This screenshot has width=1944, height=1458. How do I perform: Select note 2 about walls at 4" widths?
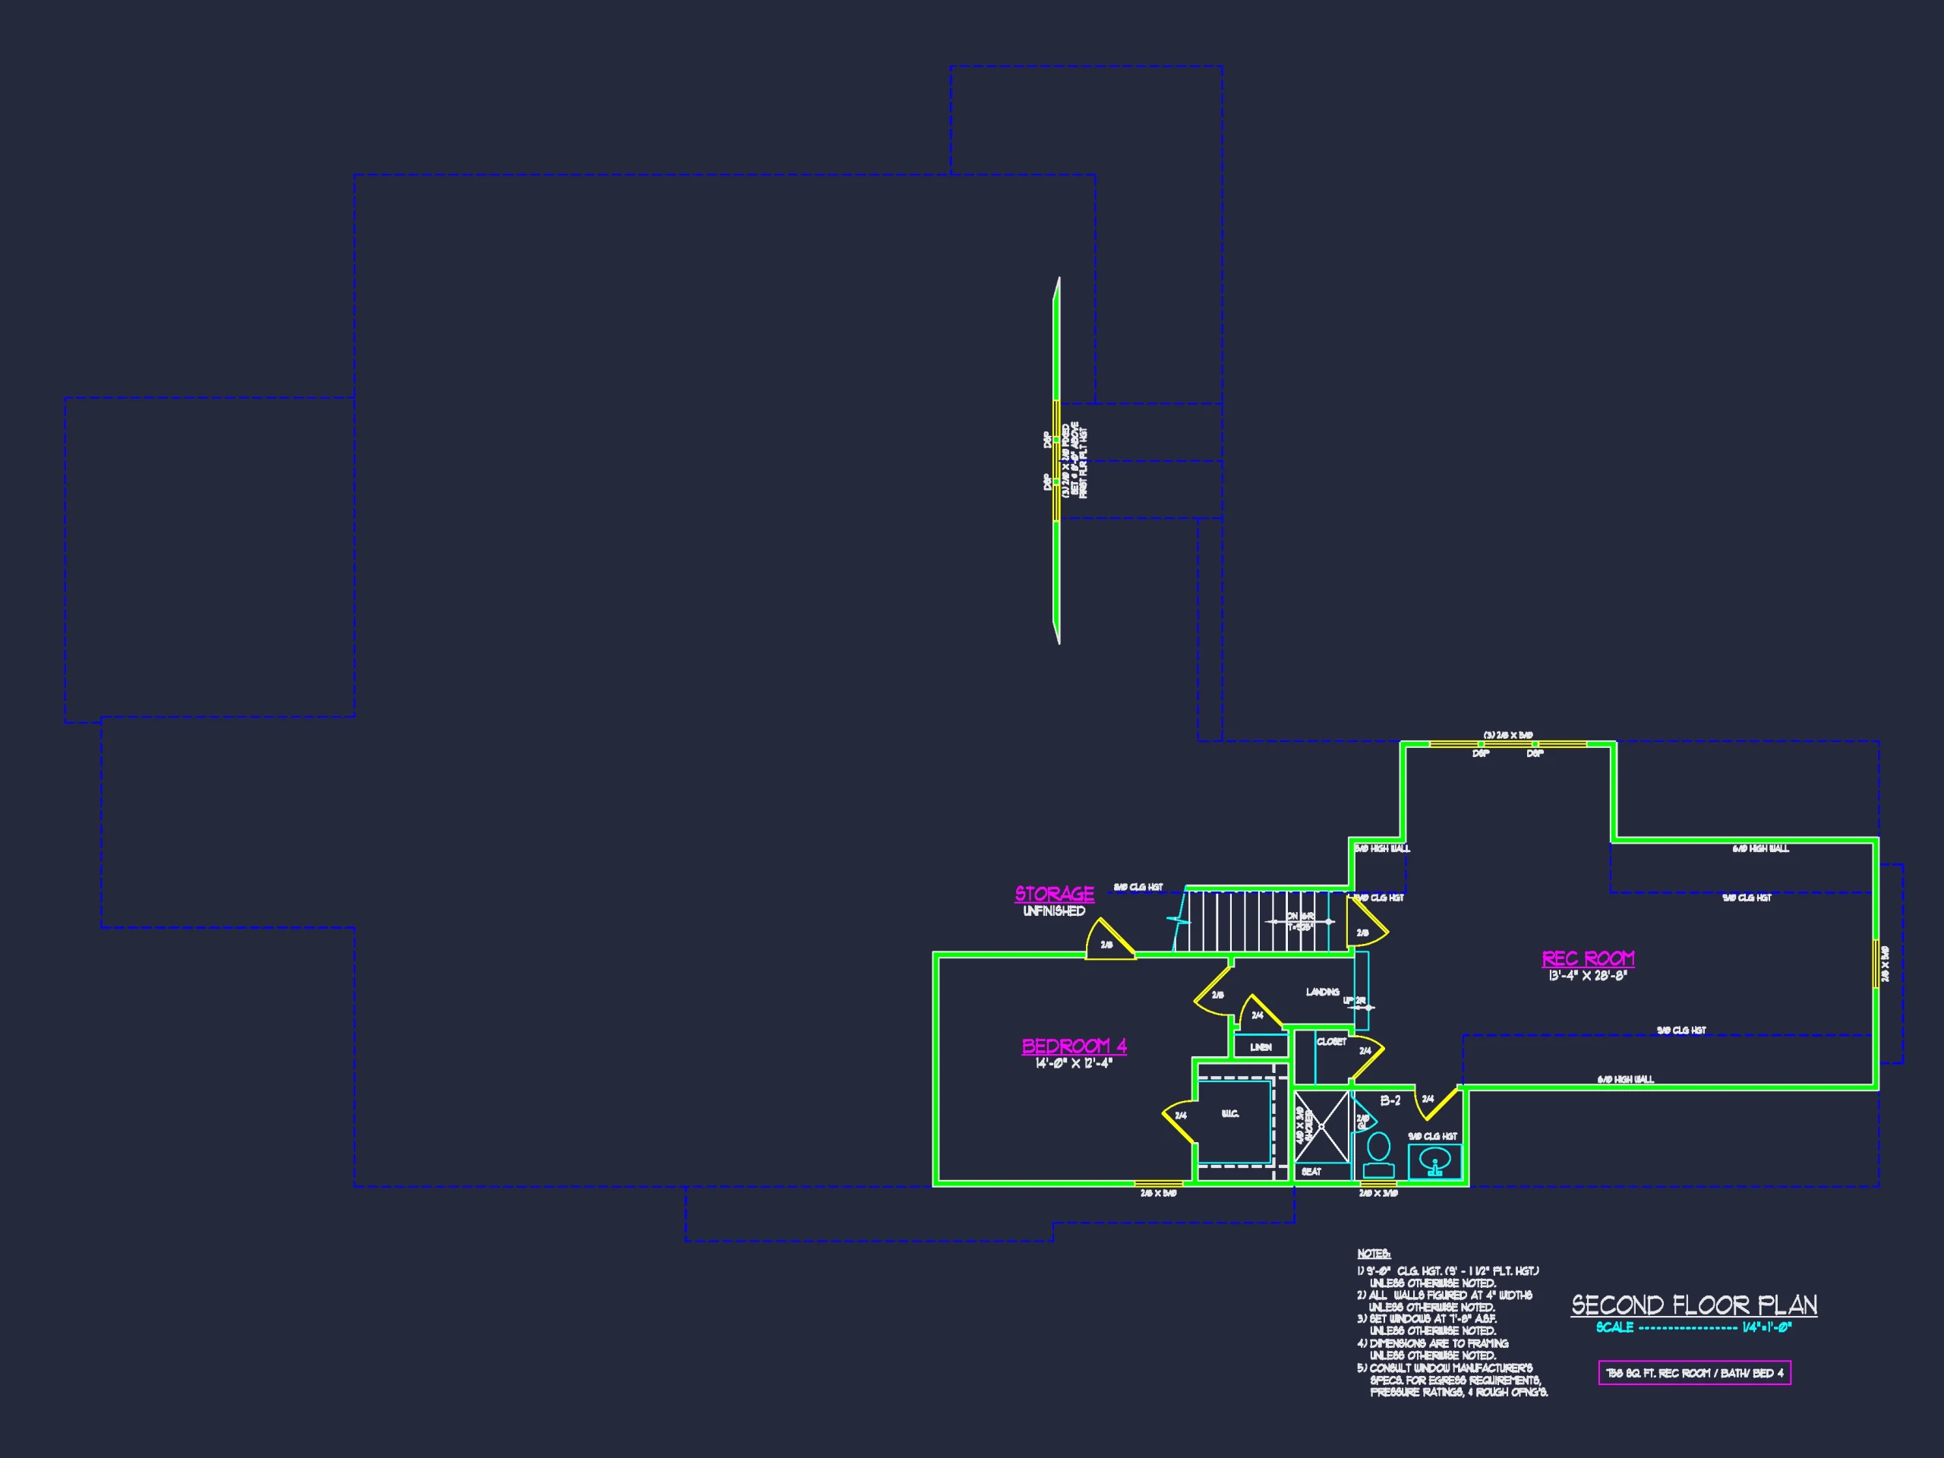point(1445,1302)
